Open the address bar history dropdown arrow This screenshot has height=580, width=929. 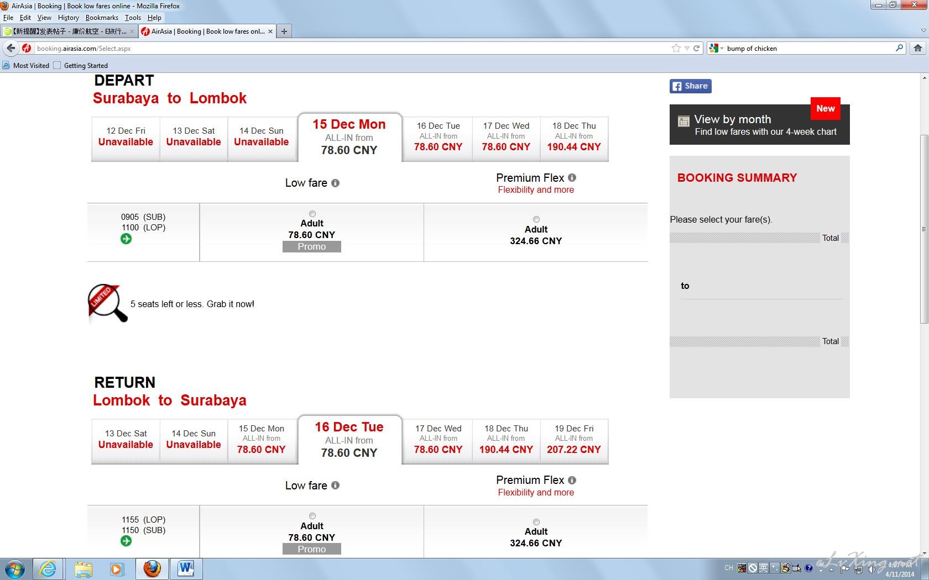(687, 49)
